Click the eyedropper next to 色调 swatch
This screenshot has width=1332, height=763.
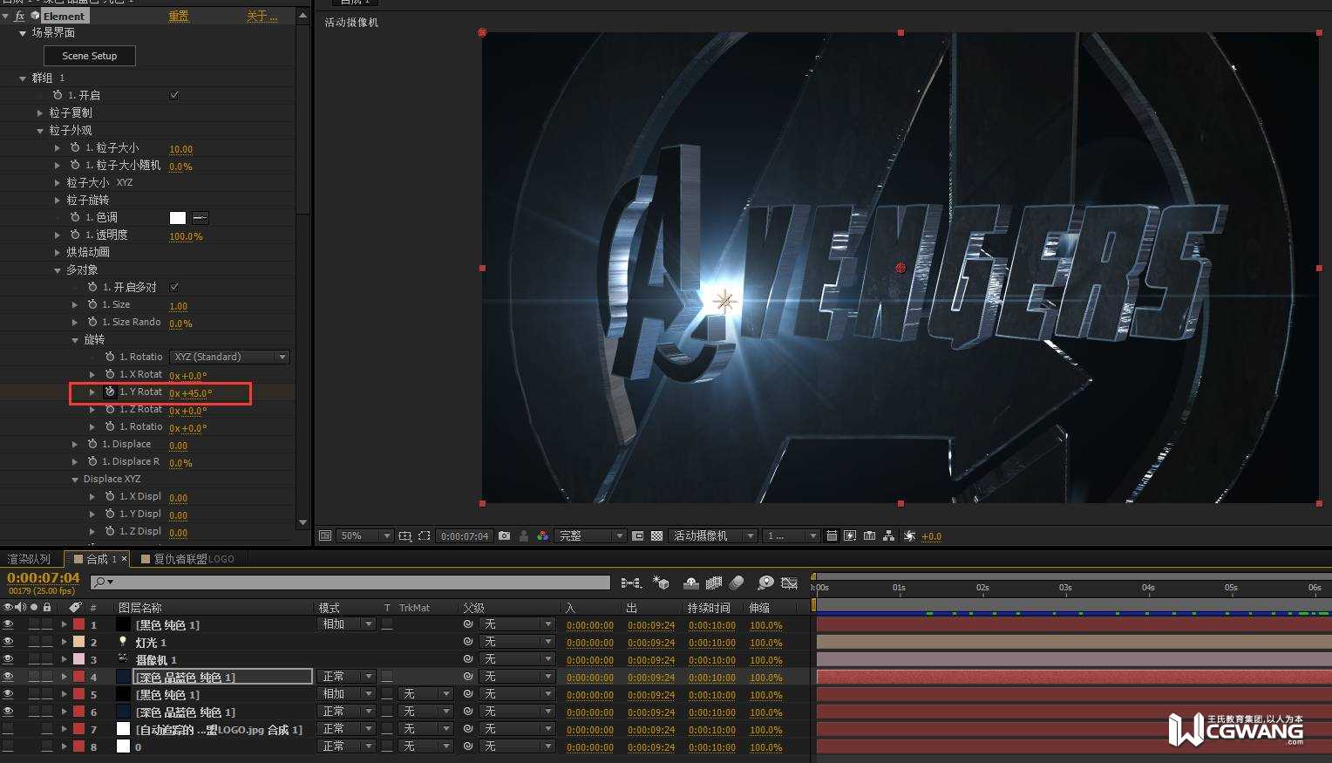[x=200, y=218]
